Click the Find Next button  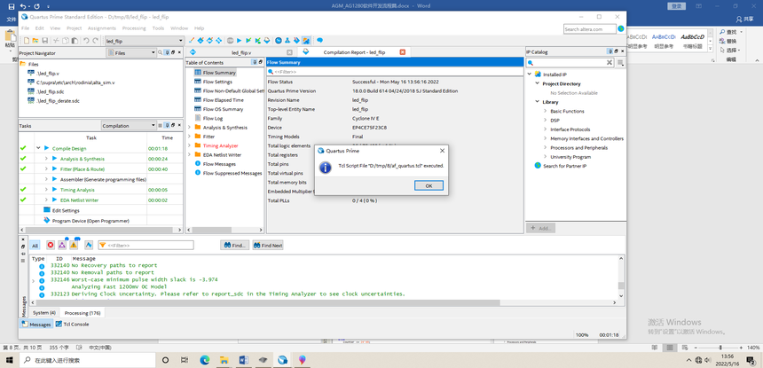click(268, 246)
